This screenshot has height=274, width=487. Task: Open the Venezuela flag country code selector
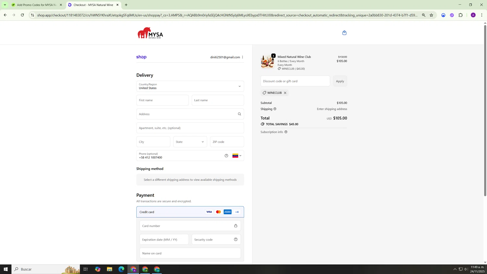click(x=237, y=156)
